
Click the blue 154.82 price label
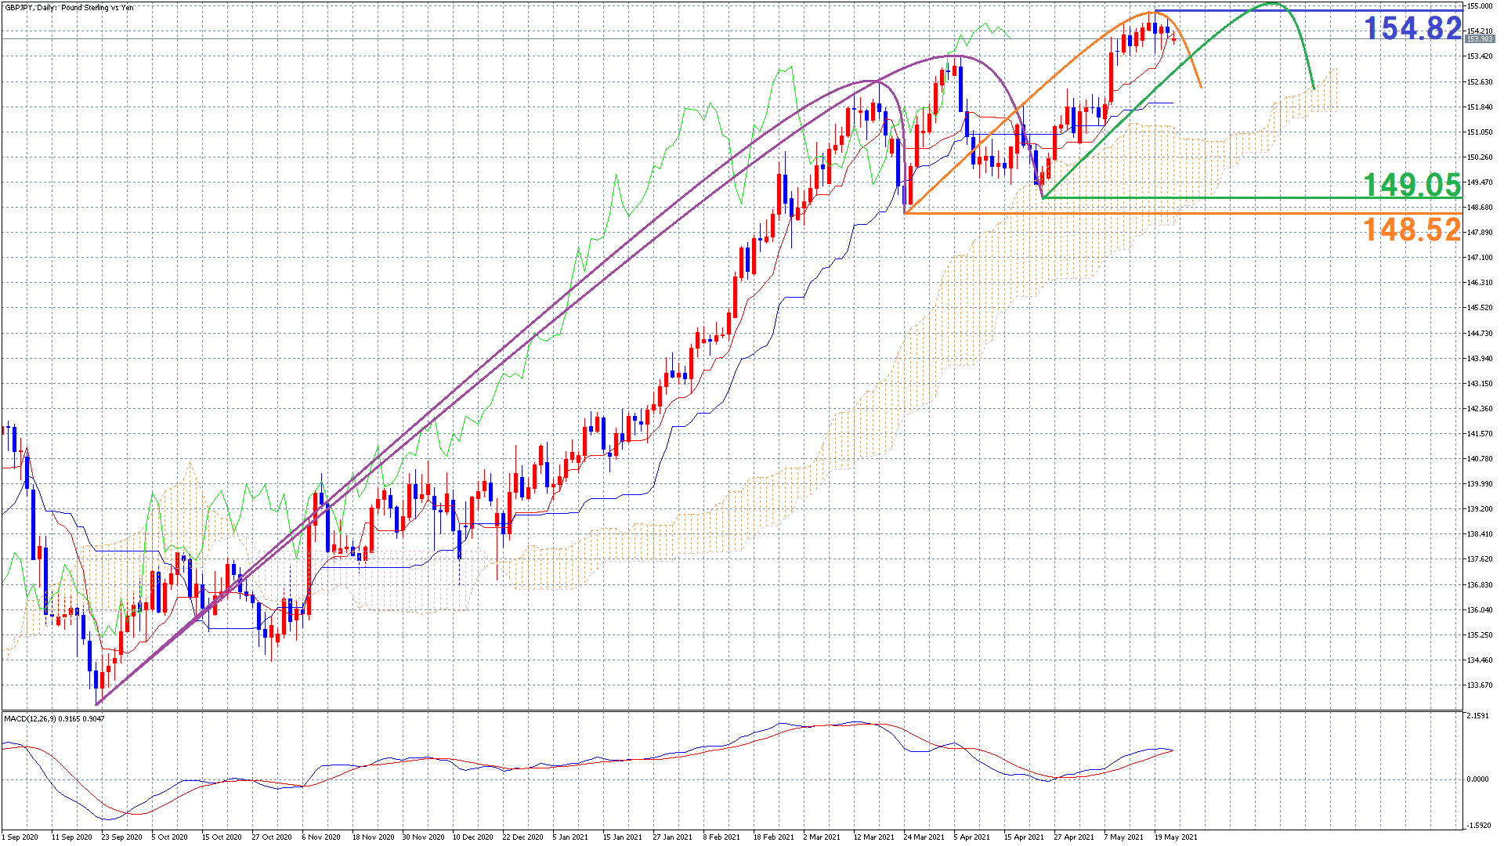[1412, 29]
